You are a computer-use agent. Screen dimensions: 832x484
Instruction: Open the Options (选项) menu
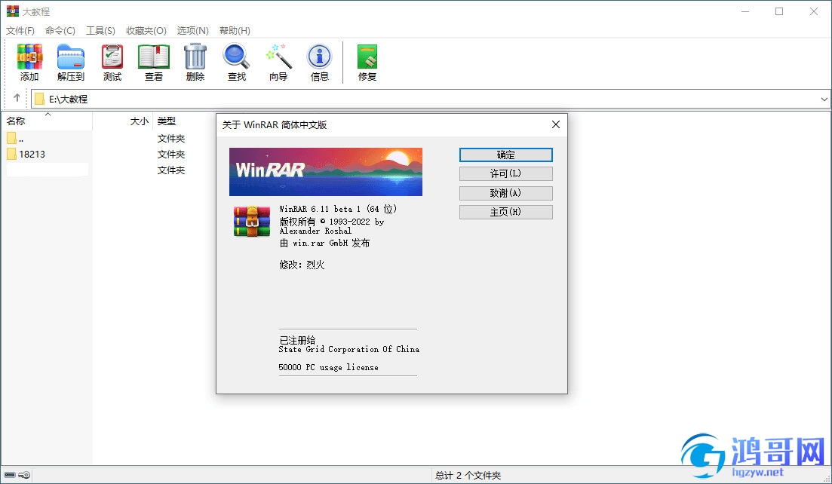pyautogui.click(x=192, y=31)
